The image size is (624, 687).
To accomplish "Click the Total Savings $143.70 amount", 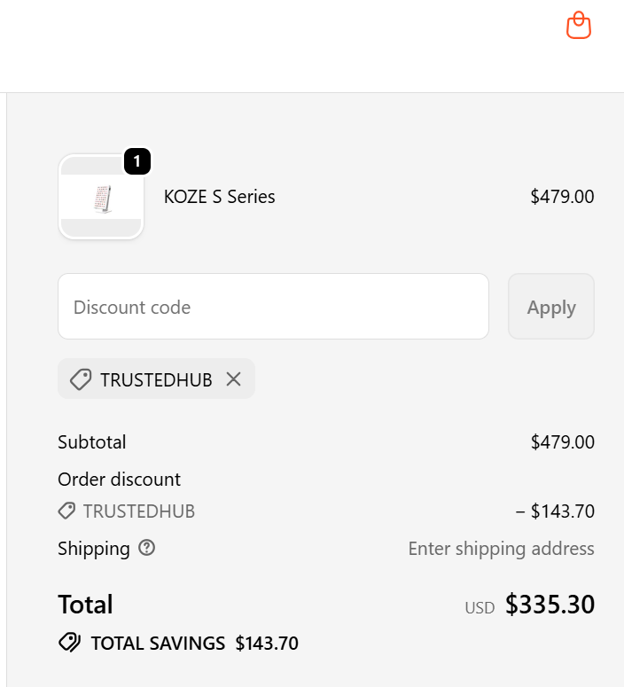I will click(267, 644).
